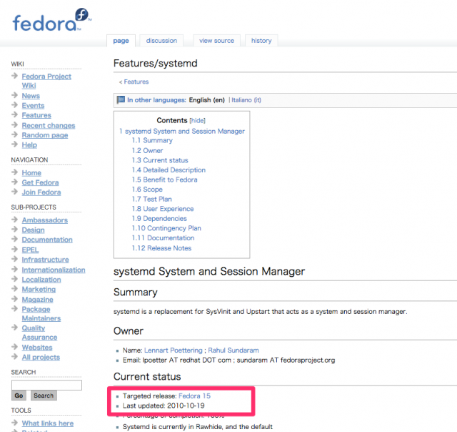Open Magazine sub-project

tap(38, 300)
